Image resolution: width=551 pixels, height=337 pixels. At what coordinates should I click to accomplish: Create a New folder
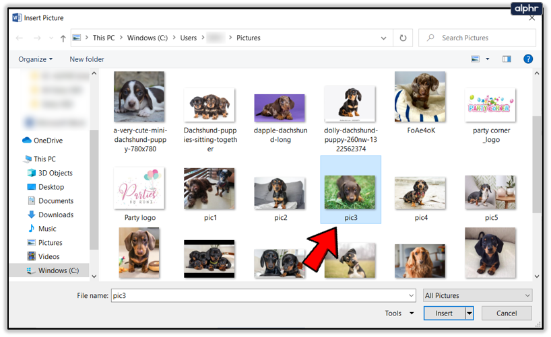(x=87, y=59)
